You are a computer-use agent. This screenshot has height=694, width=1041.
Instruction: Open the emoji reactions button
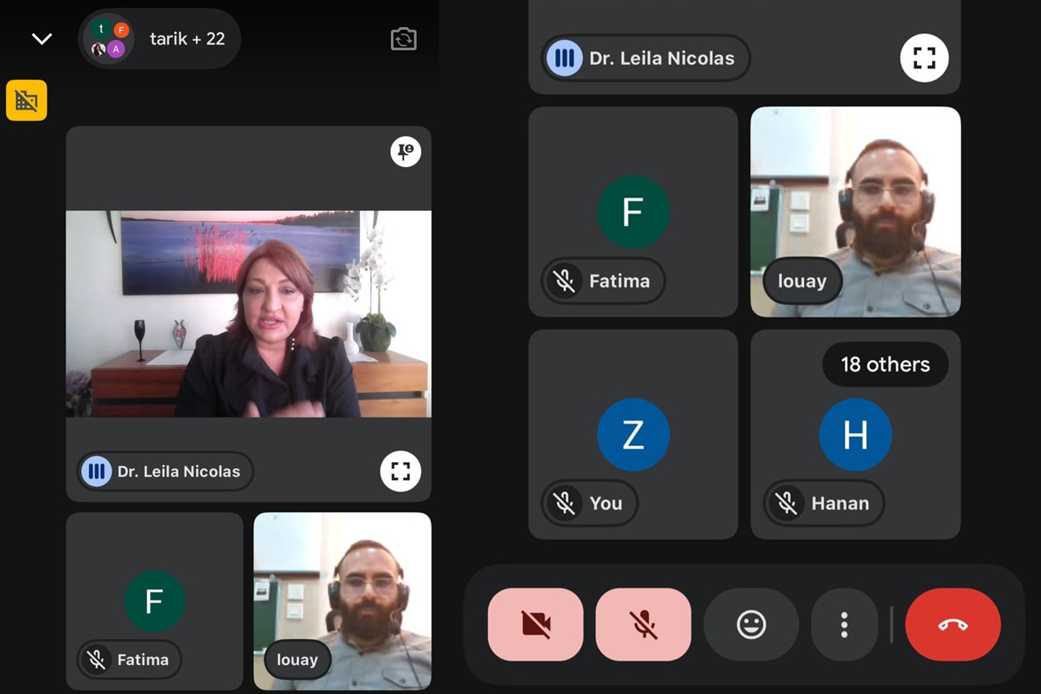[751, 624]
